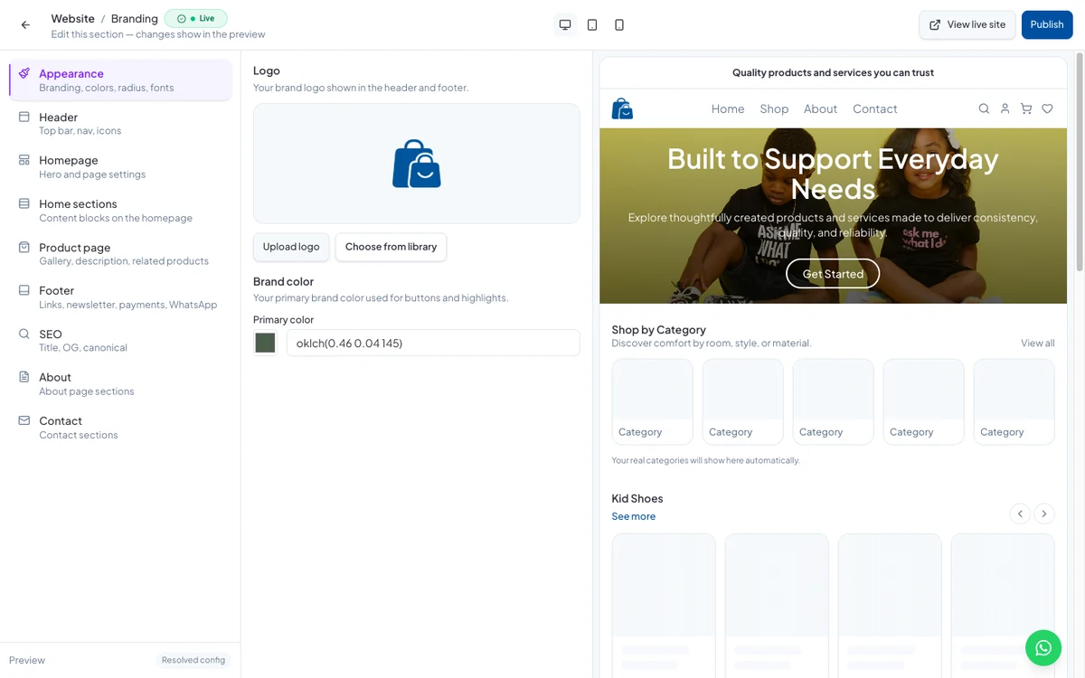
Task: Click the preview search icon
Action: pos(984,108)
